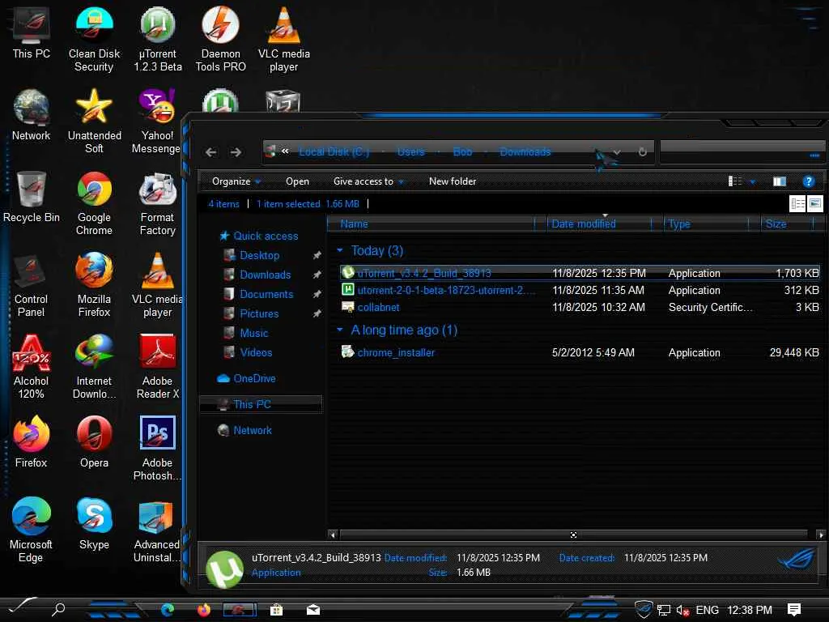The image size is (829, 622).
Task: Open Downloads in the navigation pane
Action: [x=257, y=275]
